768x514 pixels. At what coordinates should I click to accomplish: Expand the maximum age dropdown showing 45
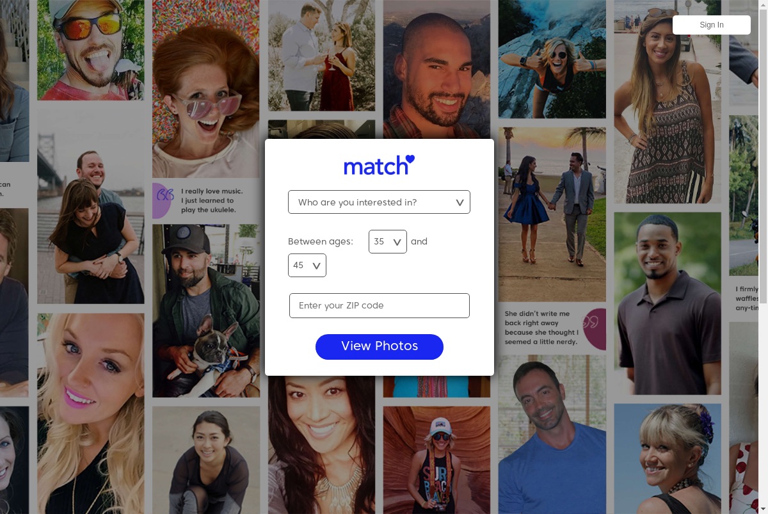click(x=307, y=265)
